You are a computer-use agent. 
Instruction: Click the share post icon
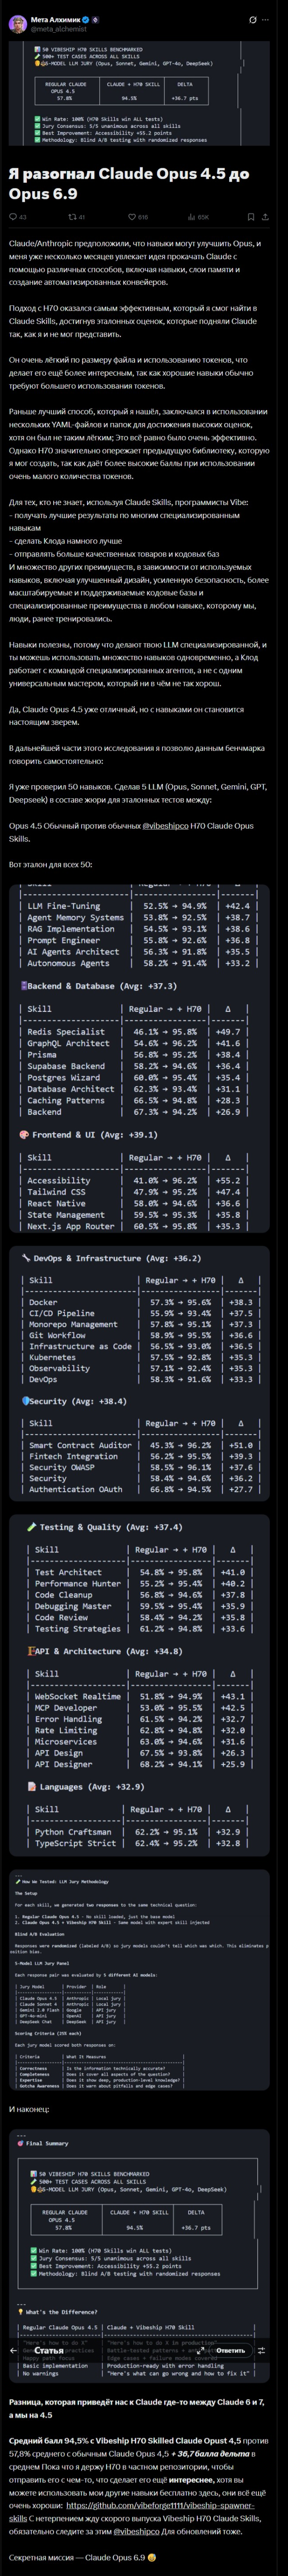pyautogui.click(x=266, y=216)
